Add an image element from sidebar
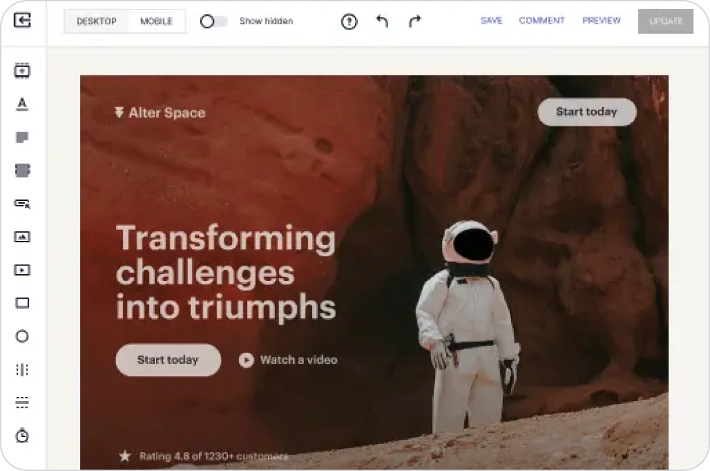This screenshot has width=710, height=471. click(x=22, y=237)
